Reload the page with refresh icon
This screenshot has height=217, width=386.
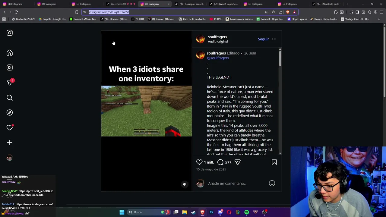[16, 12]
